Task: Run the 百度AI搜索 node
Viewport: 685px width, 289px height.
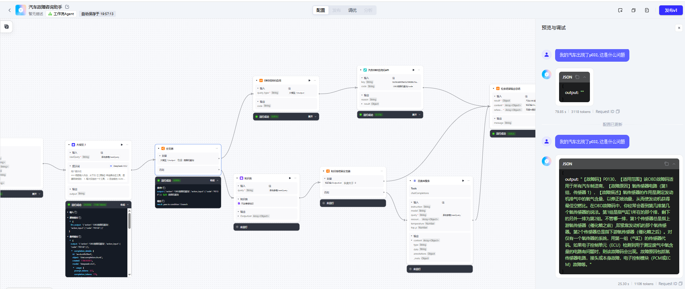Action: 463,181
